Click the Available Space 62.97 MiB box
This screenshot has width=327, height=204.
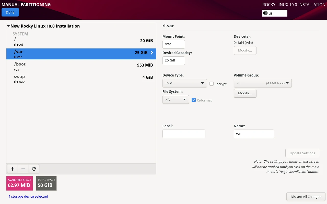(20, 183)
